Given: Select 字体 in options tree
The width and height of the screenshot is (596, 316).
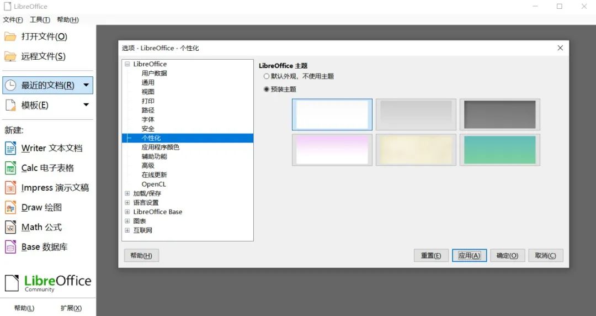Looking at the screenshot, I should pyautogui.click(x=148, y=119).
